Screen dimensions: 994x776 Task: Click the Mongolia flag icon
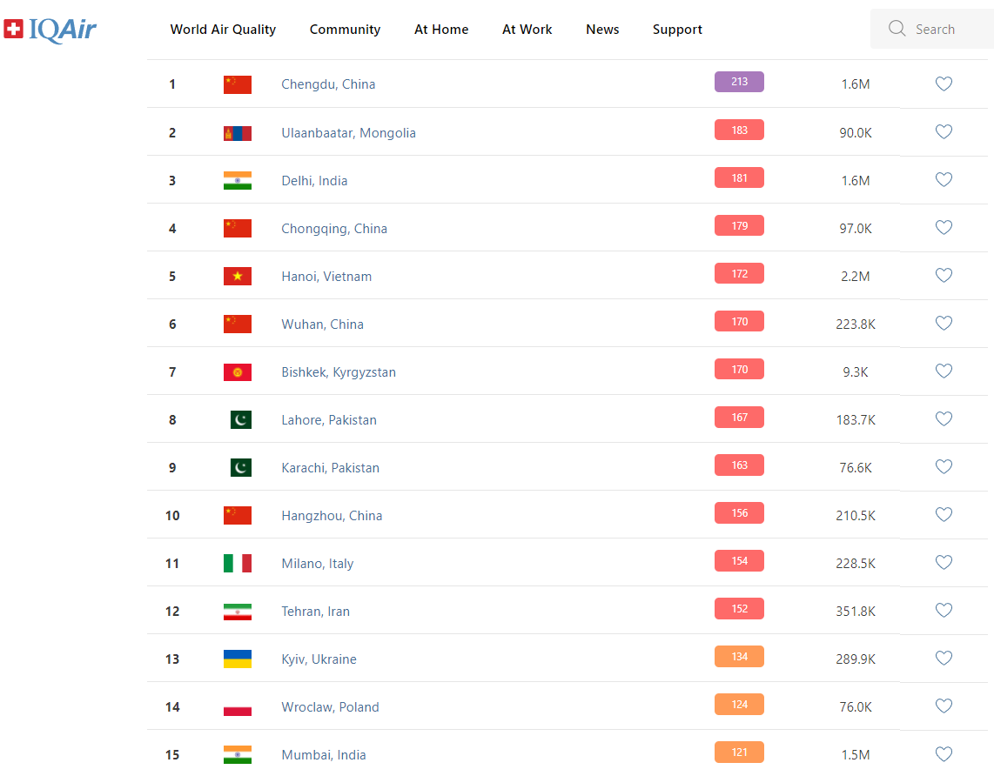238,133
